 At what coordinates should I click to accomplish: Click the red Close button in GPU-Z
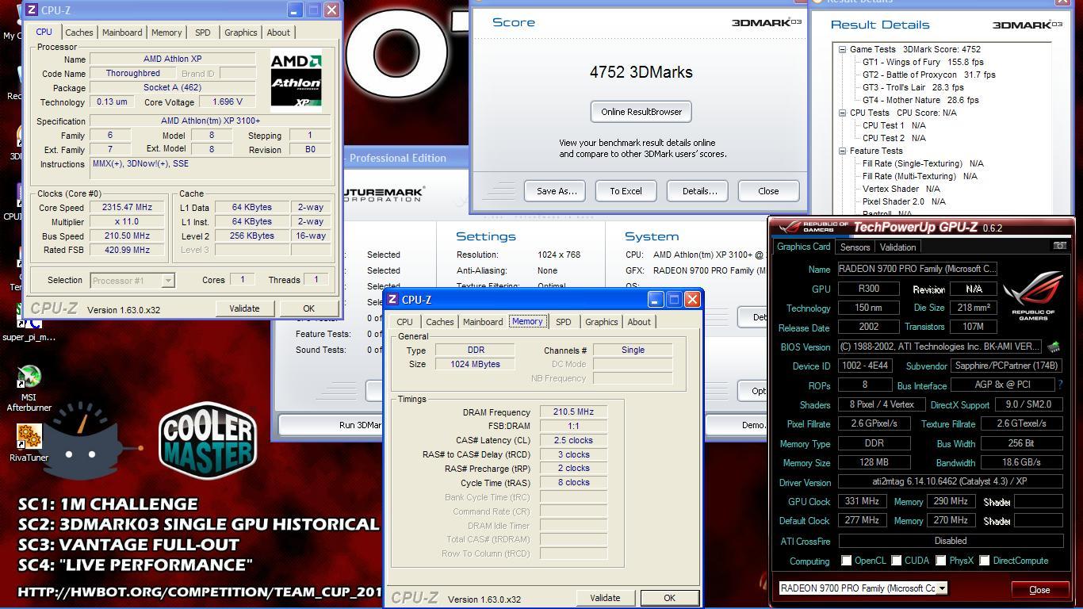[1039, 589]
